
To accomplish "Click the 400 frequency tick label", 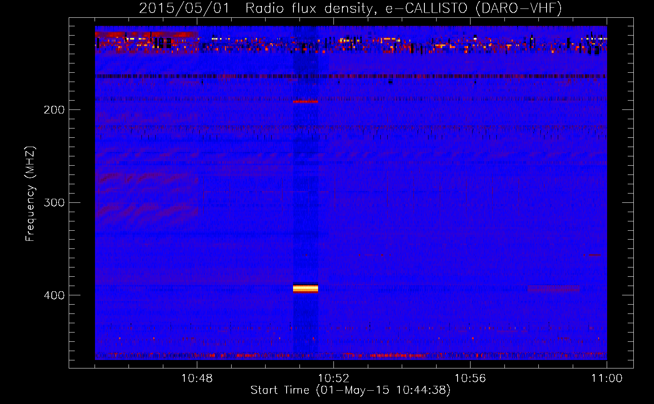I will (54, 295).
